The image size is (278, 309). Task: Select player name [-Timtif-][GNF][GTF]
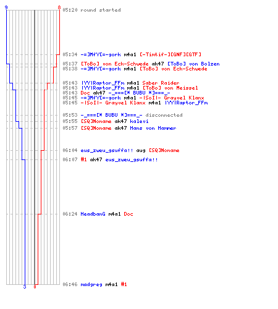point(171,54)
